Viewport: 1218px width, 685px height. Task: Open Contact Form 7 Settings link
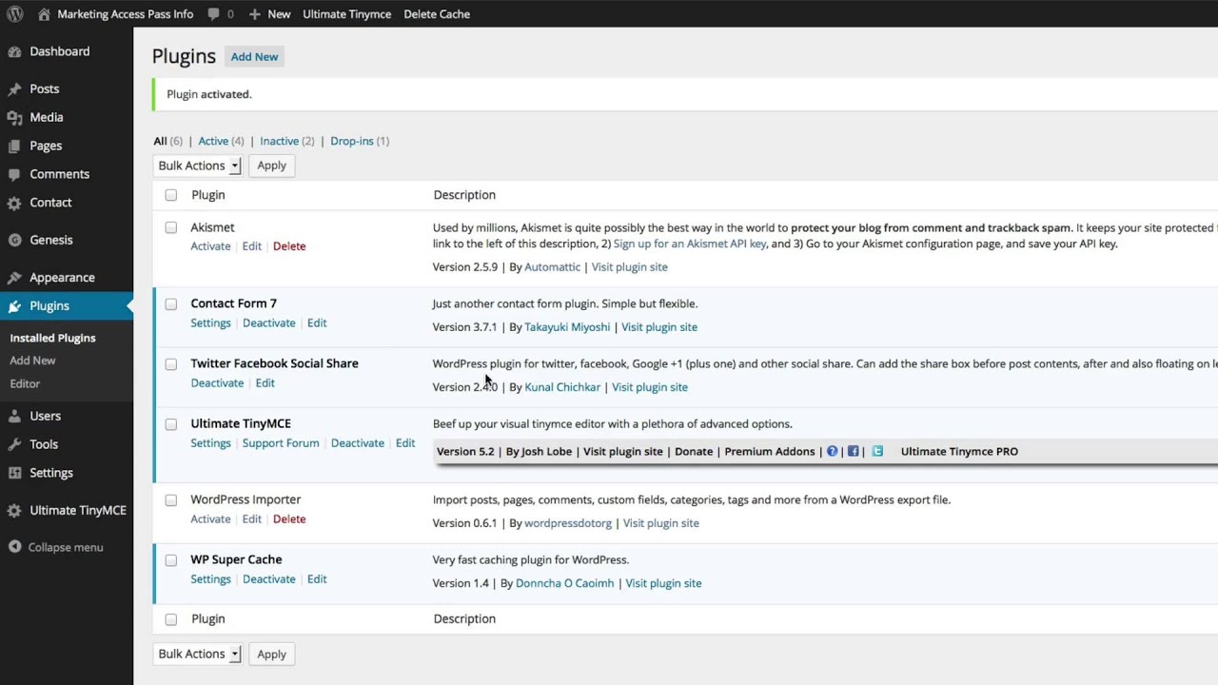click(x=210, y=323)
